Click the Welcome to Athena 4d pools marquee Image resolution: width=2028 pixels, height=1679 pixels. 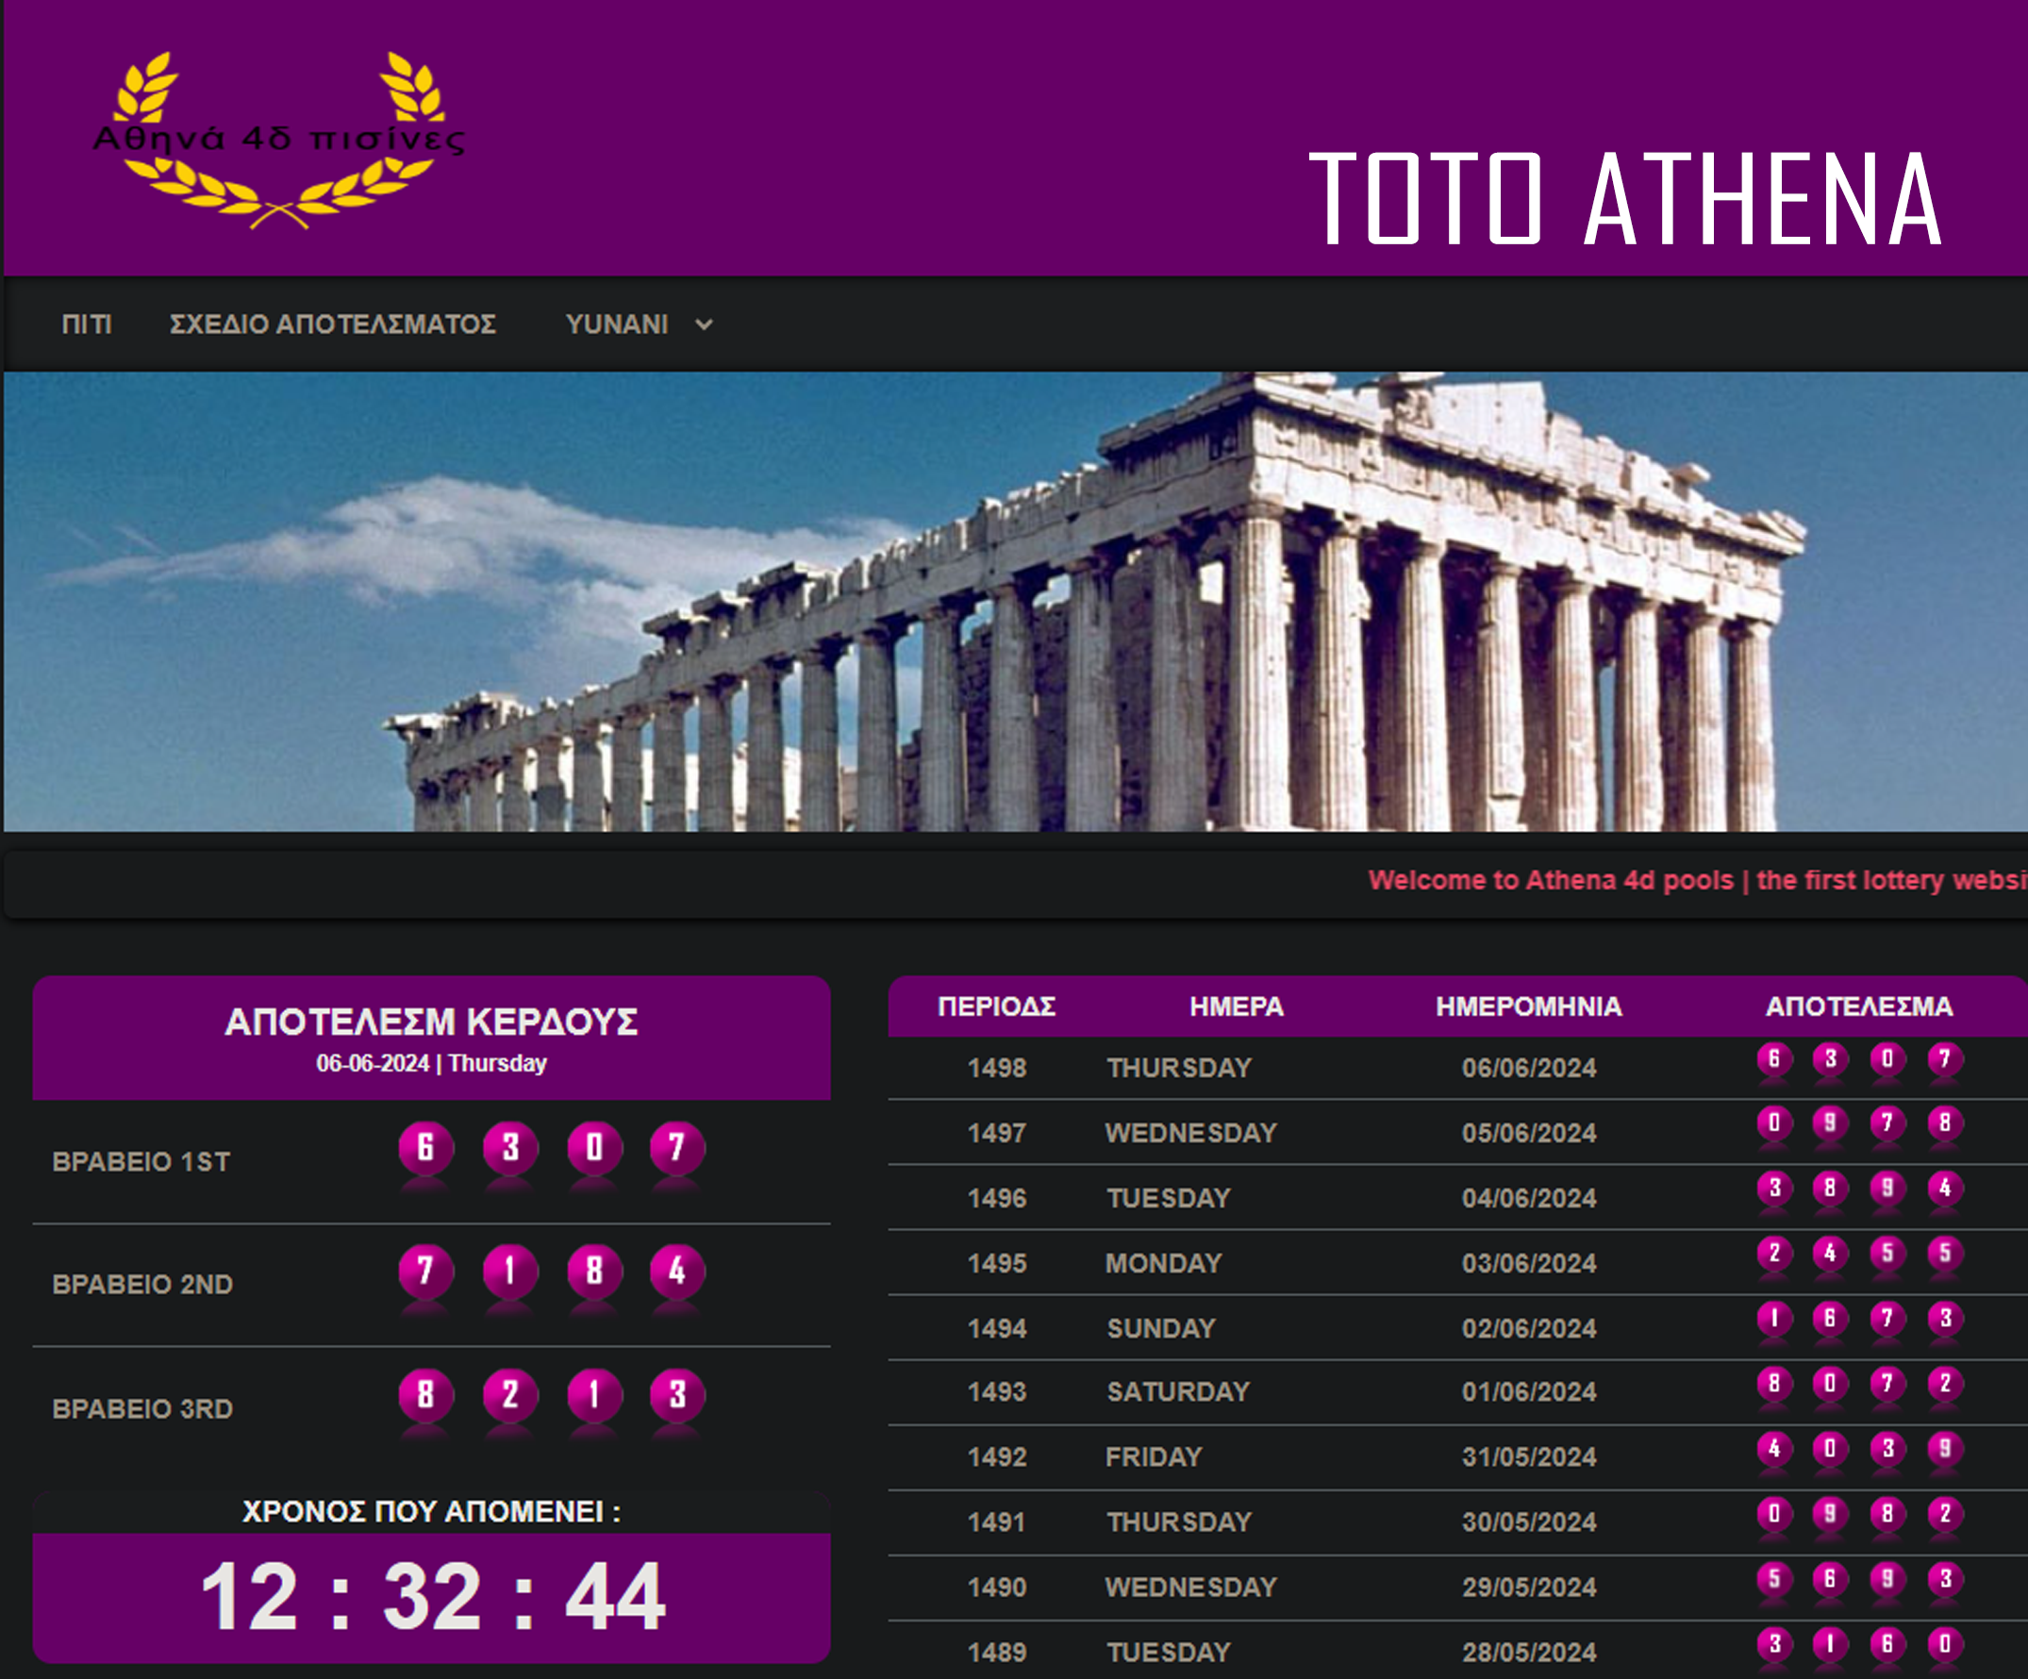pos(1697,881)
